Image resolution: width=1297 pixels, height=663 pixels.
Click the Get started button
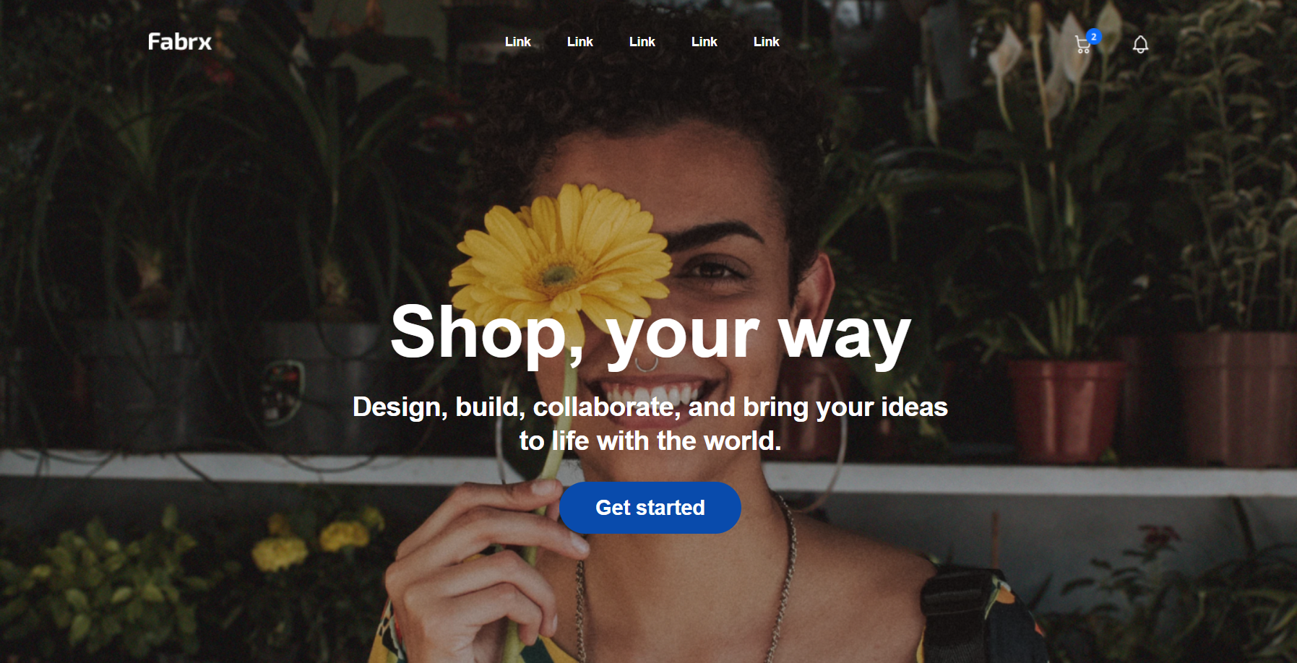coord(650,508)
